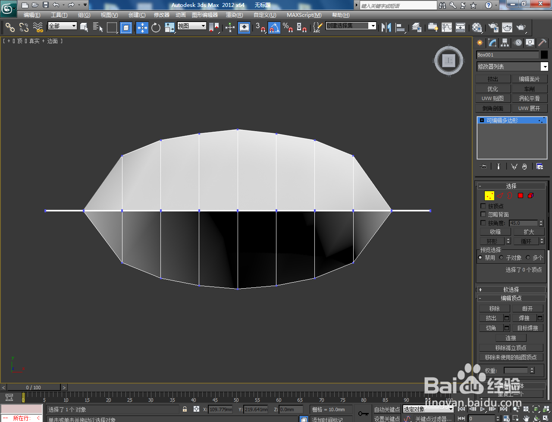552x422 pixels.
Task: Select Polygon sub-object level
Action: [x=521, y=196]
